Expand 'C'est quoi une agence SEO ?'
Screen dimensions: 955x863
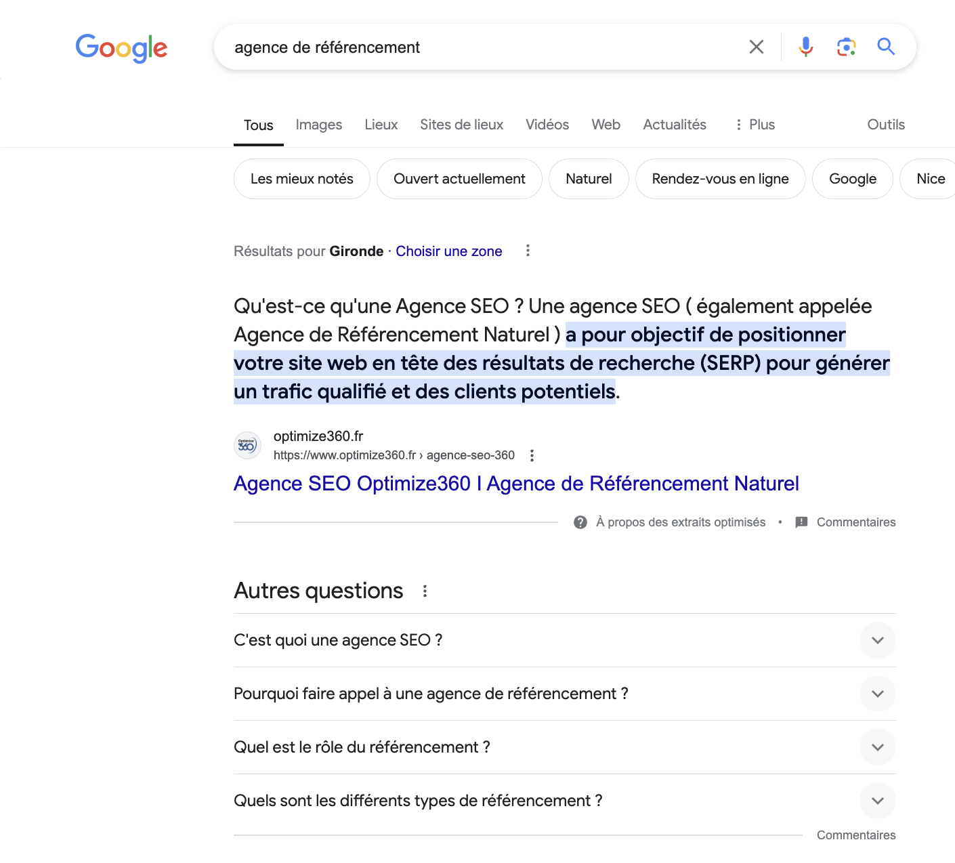coord(877,640)
